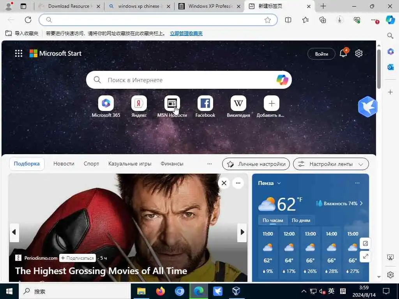Click the Подписаться button for Periodismo.com
The image size is (399, 299).
tap(78, 258)
